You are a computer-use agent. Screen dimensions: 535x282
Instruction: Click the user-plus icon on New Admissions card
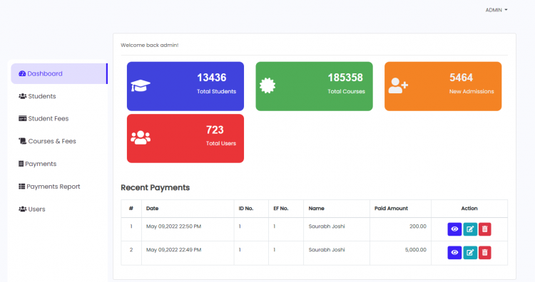point(398,85)
